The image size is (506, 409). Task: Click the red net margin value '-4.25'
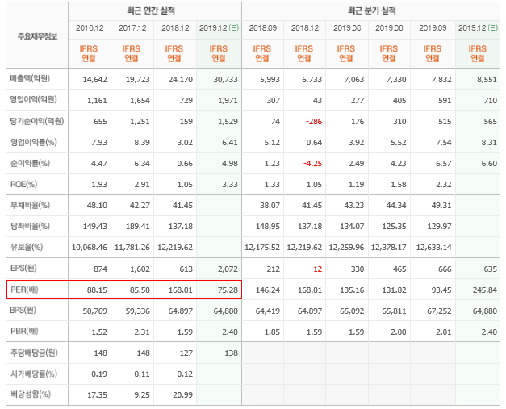point(312,164)
